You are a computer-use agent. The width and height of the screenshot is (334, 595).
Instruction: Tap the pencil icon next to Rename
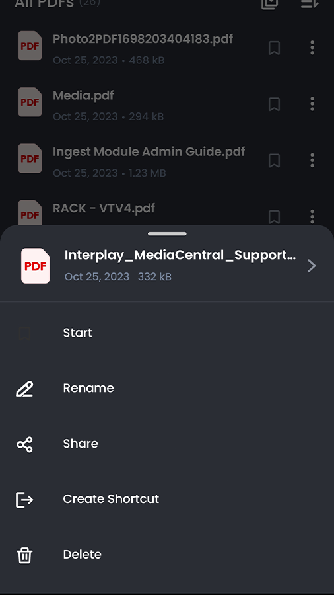pyautogui.click(x=24, y=389)
